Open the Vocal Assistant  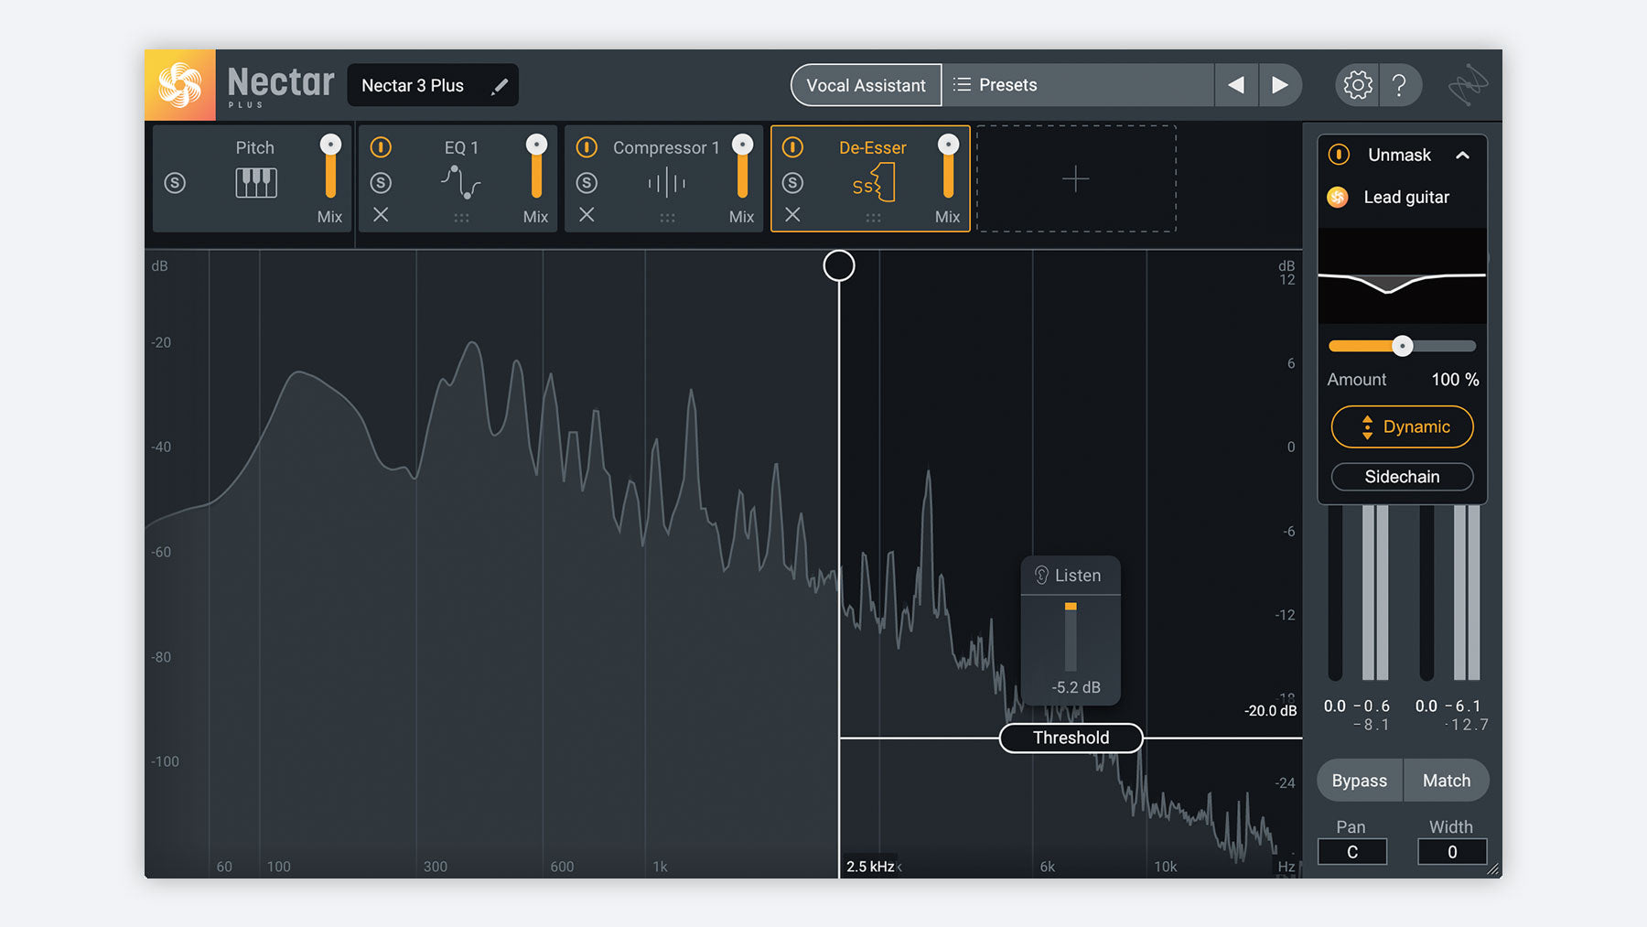[x=866, y=85]
